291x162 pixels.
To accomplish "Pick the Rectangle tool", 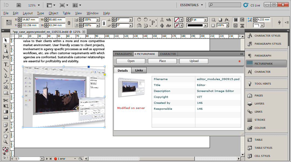I will coord(6,93).
